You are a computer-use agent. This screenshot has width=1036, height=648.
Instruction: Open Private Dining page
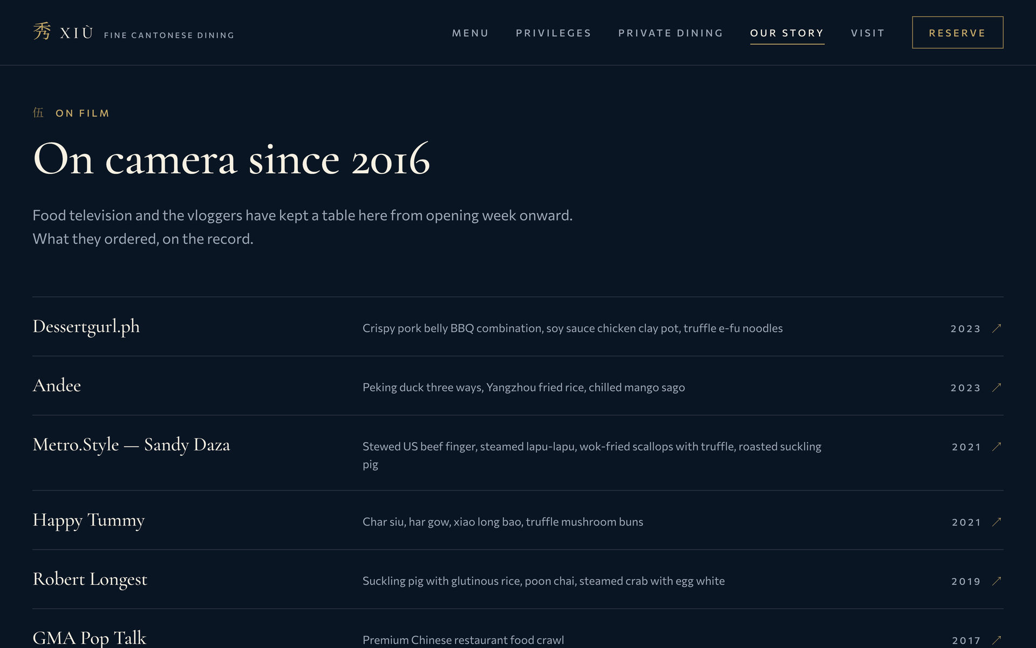point(670,33)
